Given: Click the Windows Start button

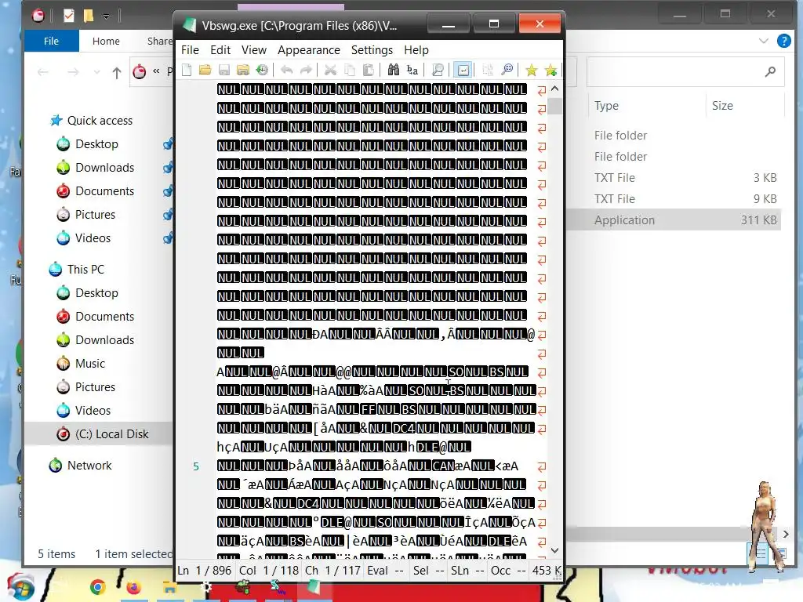Looking at the screenshot, I should point(20,588).
